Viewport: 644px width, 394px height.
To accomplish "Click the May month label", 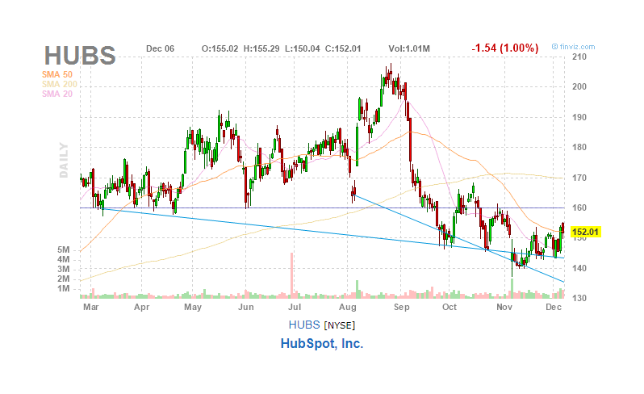I will tap(193, 308).
